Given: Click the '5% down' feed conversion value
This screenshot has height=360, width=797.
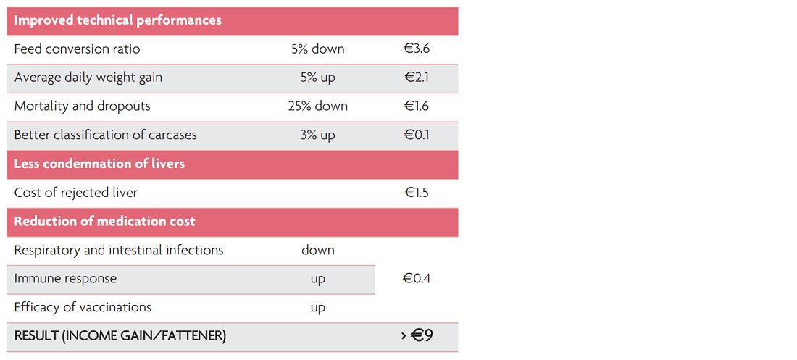Looking at the screenshot, I should (317, 49).
